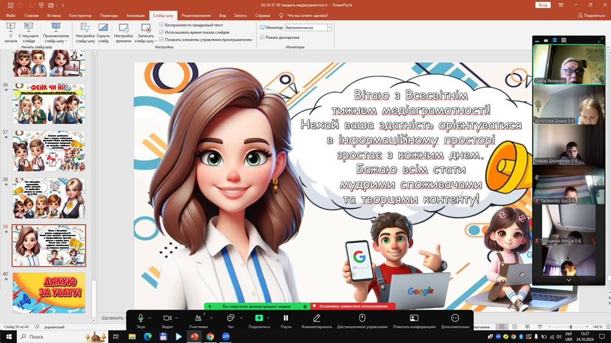Switch Zoom video panel to single-speaker view
The image size is (611, 343).
click(x=546, y=40)
